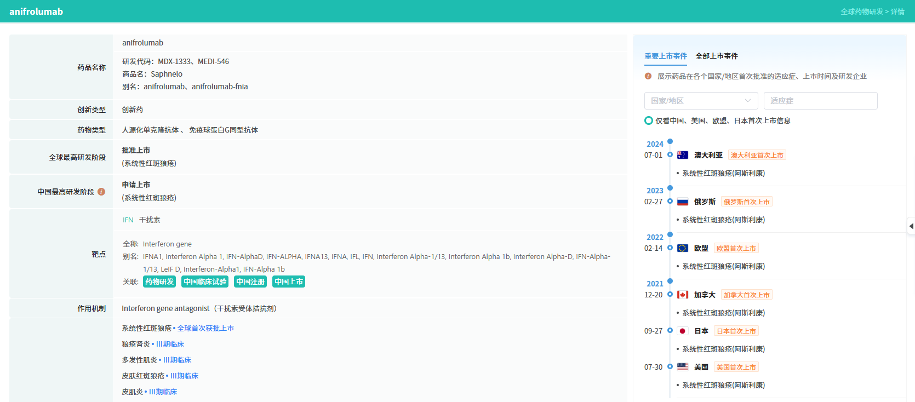
Task: Click the 人源化单克隆抗体 drug type text
Action: tap(150, 130)
